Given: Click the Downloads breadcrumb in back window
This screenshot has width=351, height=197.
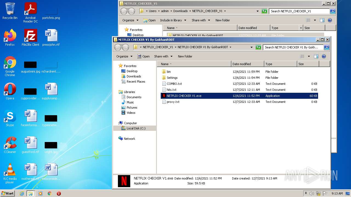Looking at the screenshot, I should pyautogui.click(x=180, y=11).
